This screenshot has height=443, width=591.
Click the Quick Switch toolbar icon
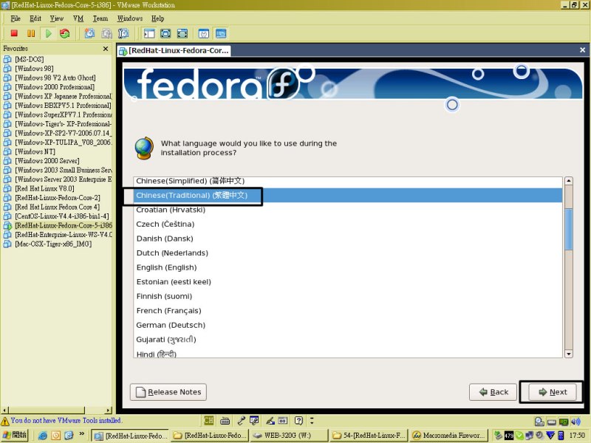182,33
